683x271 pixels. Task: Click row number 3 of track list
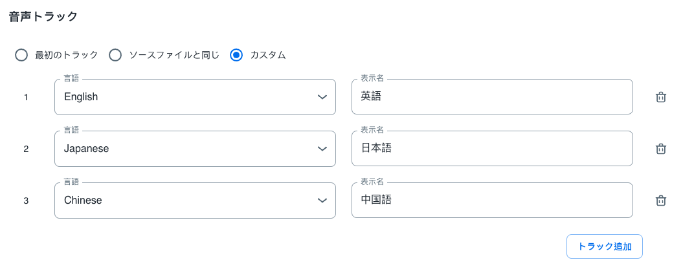tap(26, 201)
